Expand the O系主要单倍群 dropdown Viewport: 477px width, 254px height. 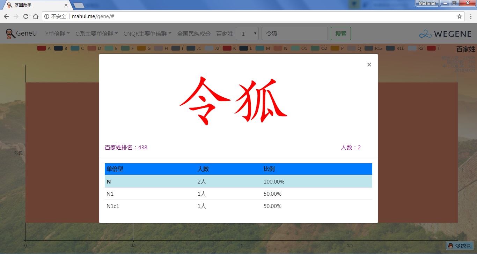tap(97, 33)
